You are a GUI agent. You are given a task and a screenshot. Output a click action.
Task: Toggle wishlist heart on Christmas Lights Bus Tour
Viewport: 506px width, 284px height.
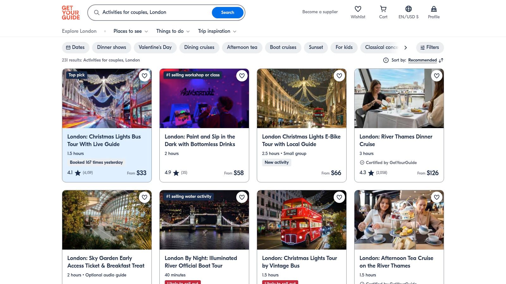pos(145,76)
